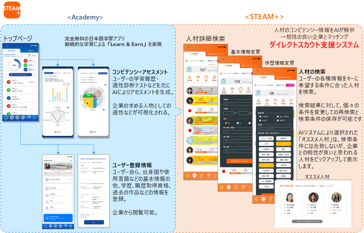Open the ダイレクトチャット tab on search screen
364x233 pixels.
click(x=216, y=54)
